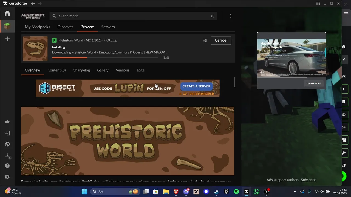Select the Browse tab
The image size is (351, 197).
(x=87, y=27)
